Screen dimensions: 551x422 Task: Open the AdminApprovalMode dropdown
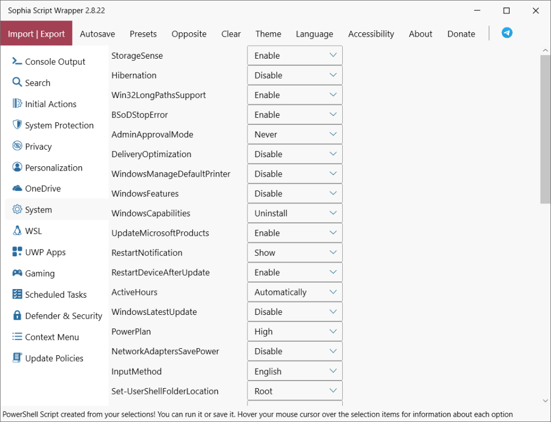pos(294,135)
